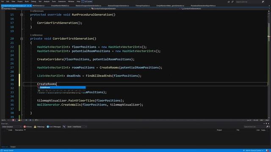271x152 pixels.
Task: Open the CorridorFirstDungeonGenerator class dropdown
Action: (x=135, y=8)
